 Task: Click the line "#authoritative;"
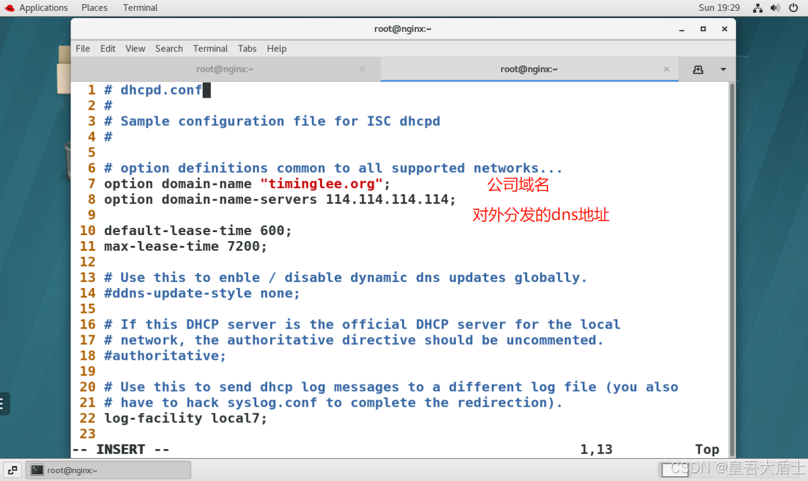[x=165, y=356]
